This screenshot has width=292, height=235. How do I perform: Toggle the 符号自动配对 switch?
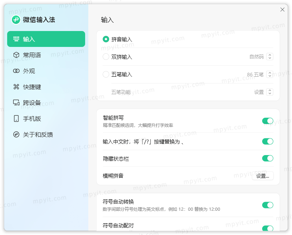(x=268, y=228)
